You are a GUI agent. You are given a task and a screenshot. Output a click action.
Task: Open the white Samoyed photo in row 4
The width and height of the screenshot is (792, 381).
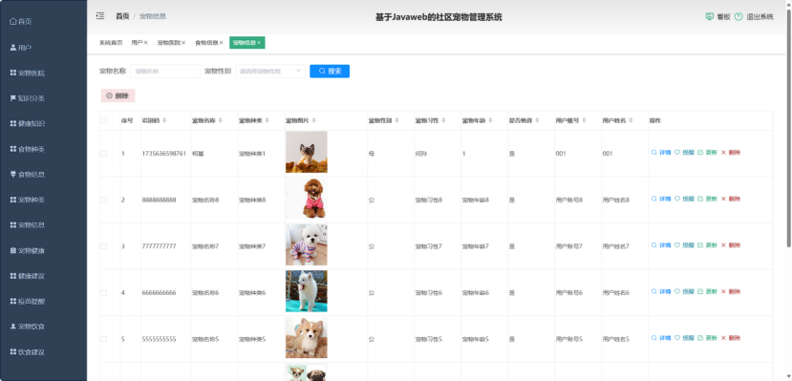point(306,291)
